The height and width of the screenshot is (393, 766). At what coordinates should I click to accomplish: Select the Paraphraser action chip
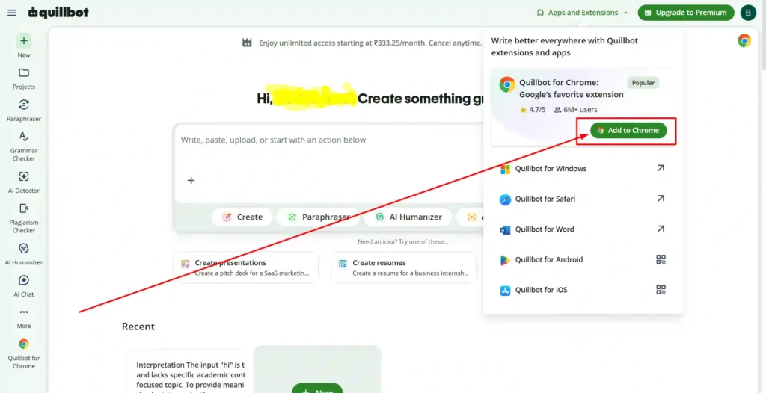(x=319, y=217)
